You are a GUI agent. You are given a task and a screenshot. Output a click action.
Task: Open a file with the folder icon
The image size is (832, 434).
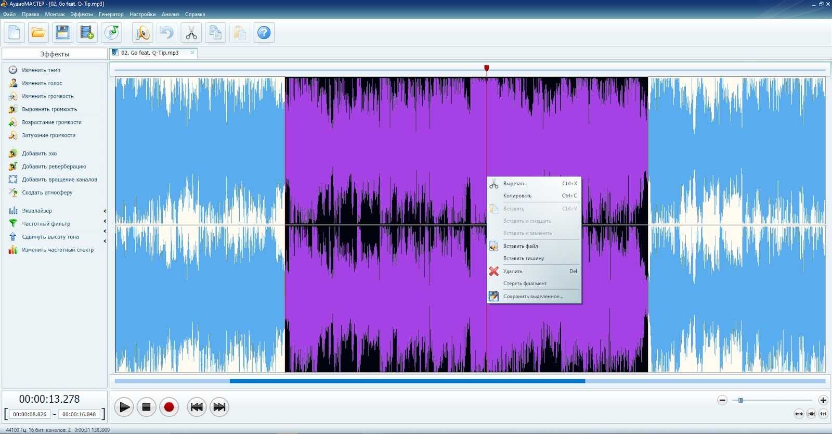pos(38,33)
